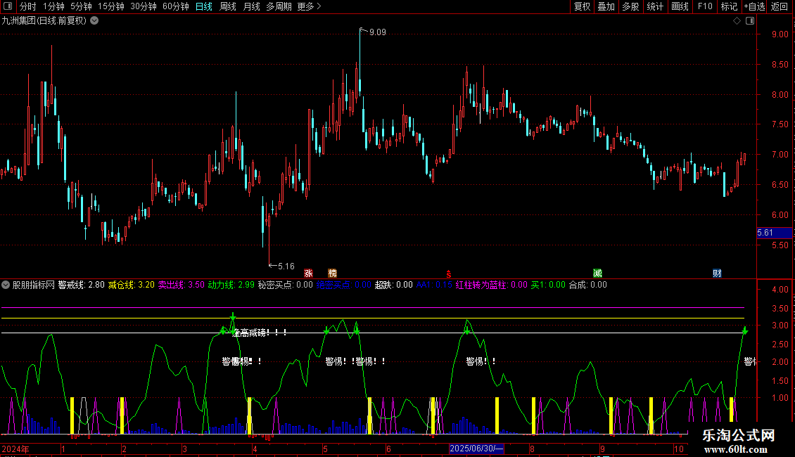
Task: Expand the 更多 period options
Action: [x=309, y=7]
